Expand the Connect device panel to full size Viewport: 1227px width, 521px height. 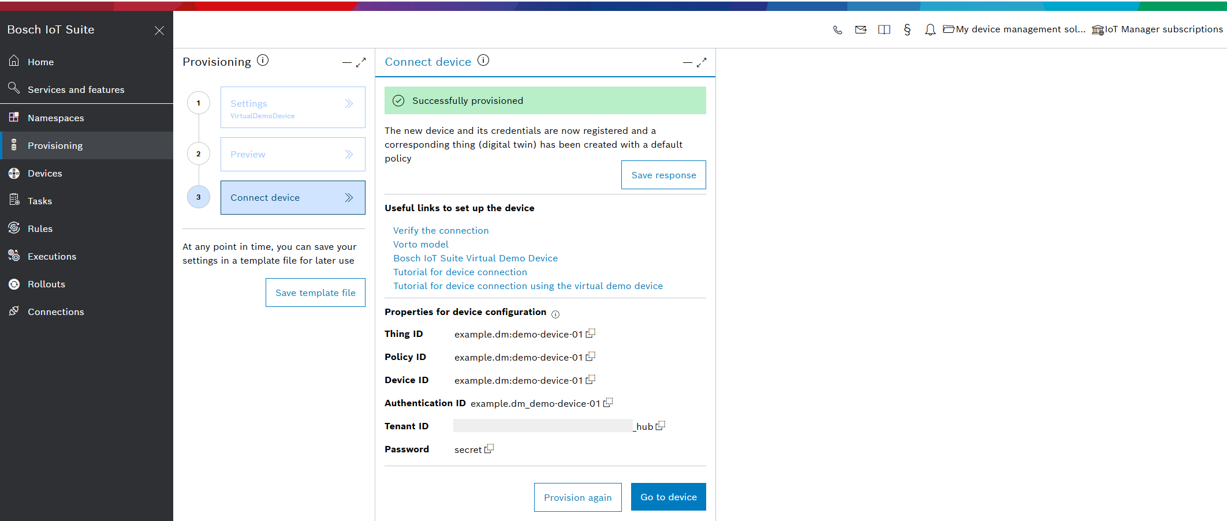(702, 62)
